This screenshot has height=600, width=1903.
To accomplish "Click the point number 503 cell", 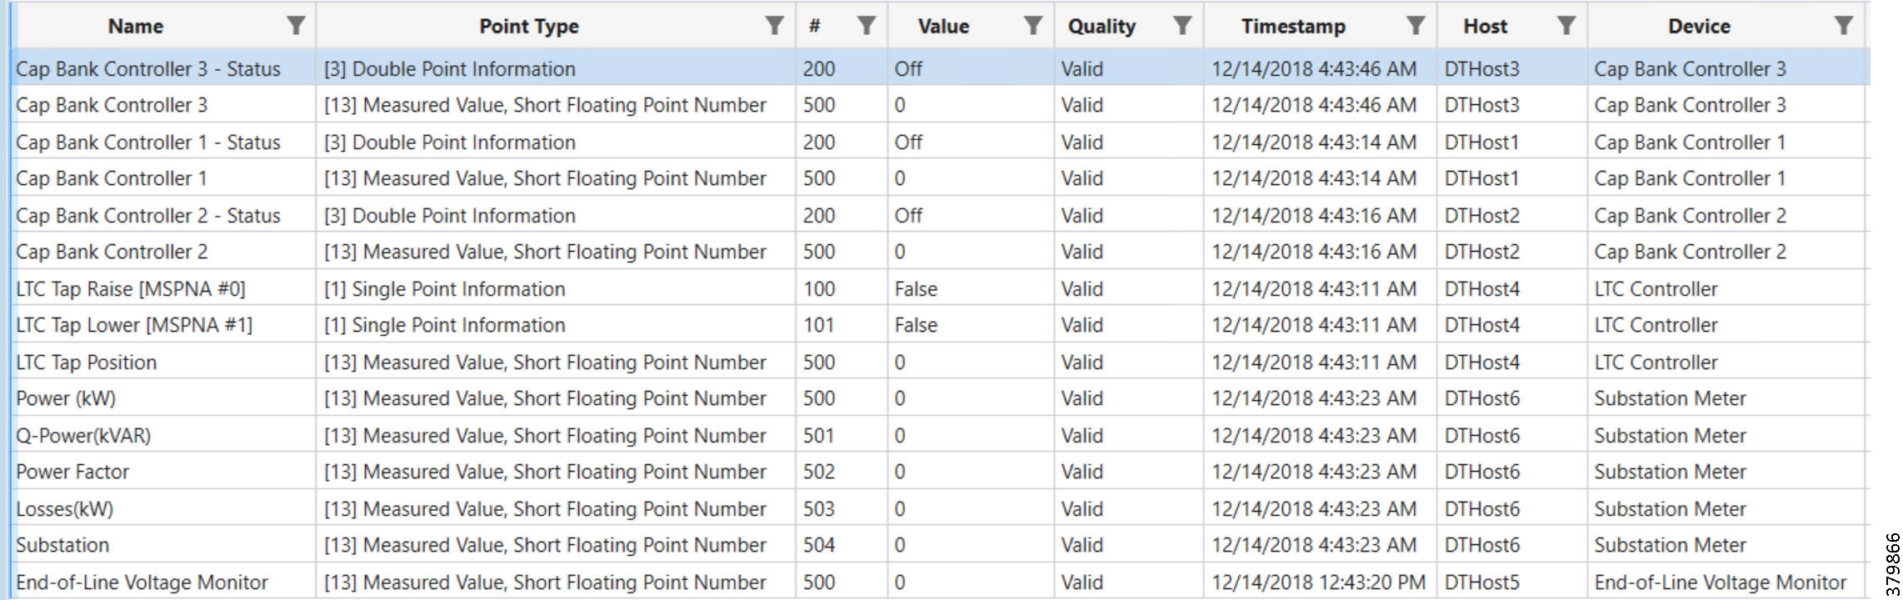I will (818, 509).
